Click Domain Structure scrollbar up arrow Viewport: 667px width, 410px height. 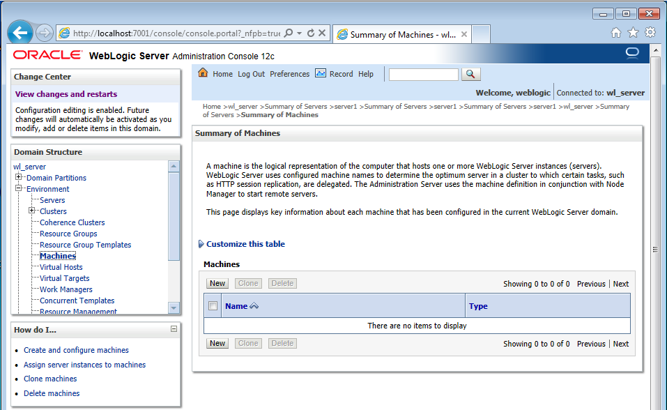click(174, 166)
